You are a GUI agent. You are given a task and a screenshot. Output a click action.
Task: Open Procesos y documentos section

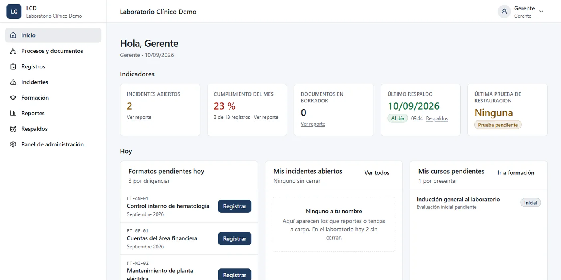click(x=53, y=51)
